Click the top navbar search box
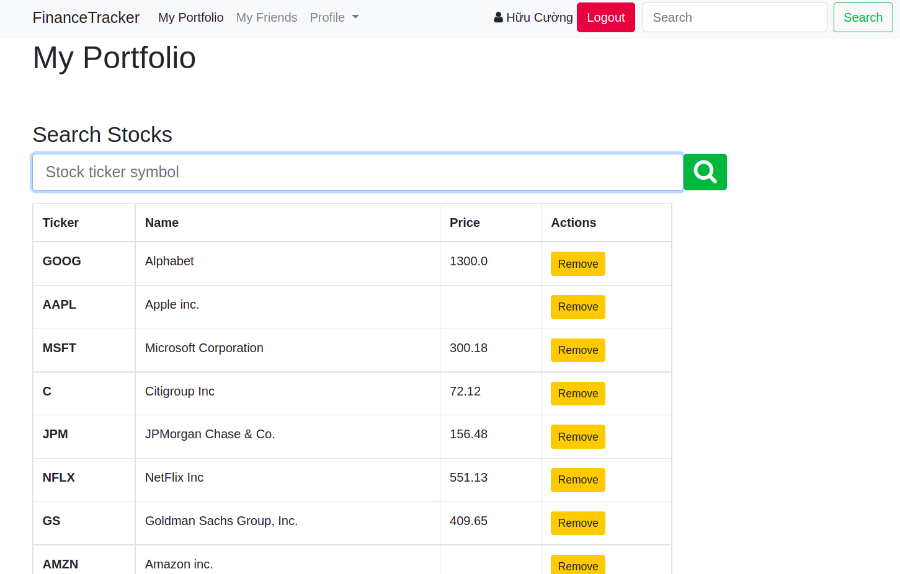The image size is (900, 574). [x=734, y=17]
